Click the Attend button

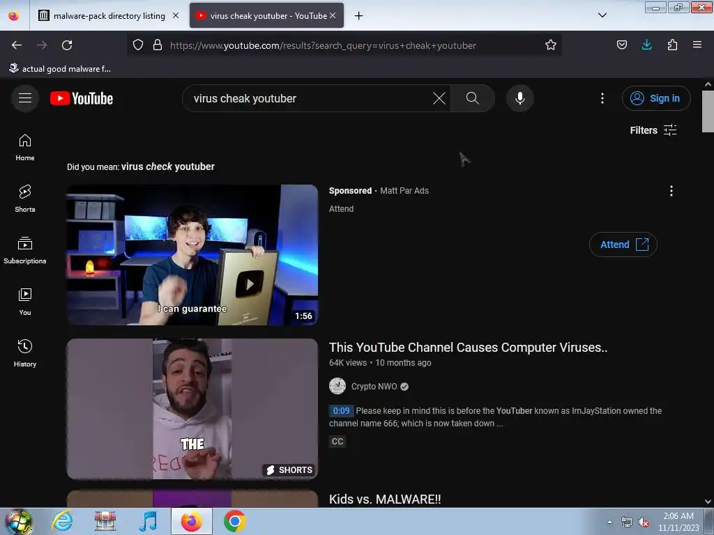point(623,245)
